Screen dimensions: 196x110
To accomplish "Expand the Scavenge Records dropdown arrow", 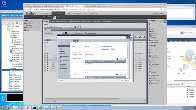I will tap(162, 50).
